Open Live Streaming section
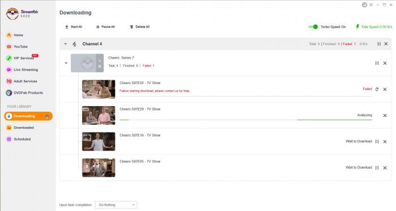 (x=22, y=70)
